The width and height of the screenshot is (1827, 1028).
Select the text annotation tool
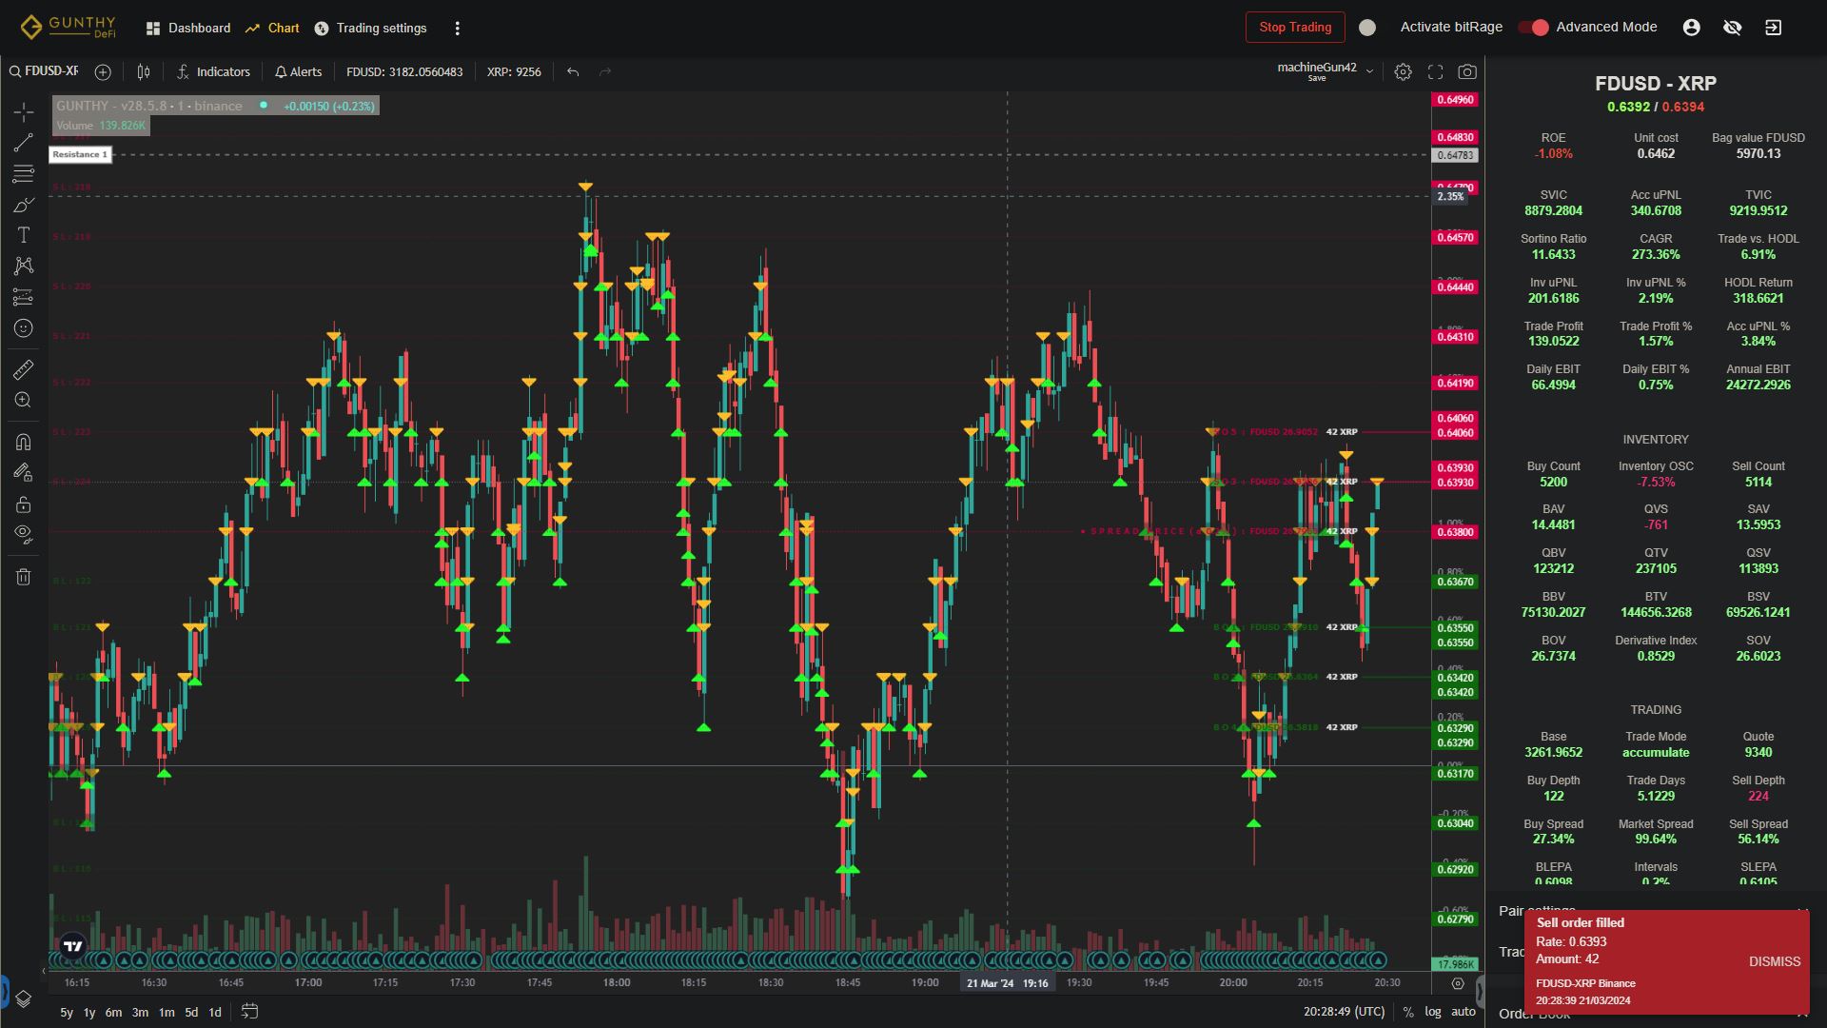pos(24,235)
